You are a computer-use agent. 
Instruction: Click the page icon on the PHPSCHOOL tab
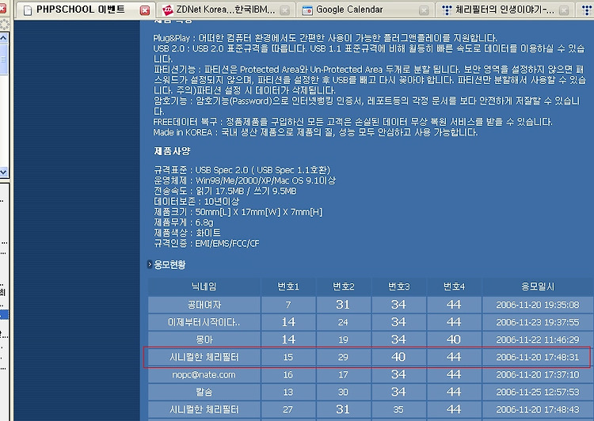tap(27, 10)
